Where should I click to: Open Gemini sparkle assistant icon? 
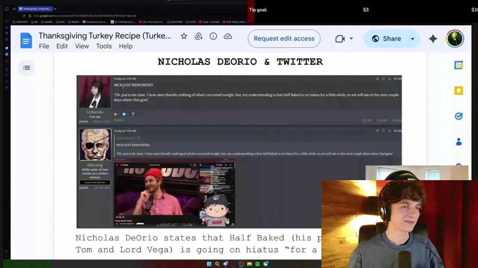433,38
